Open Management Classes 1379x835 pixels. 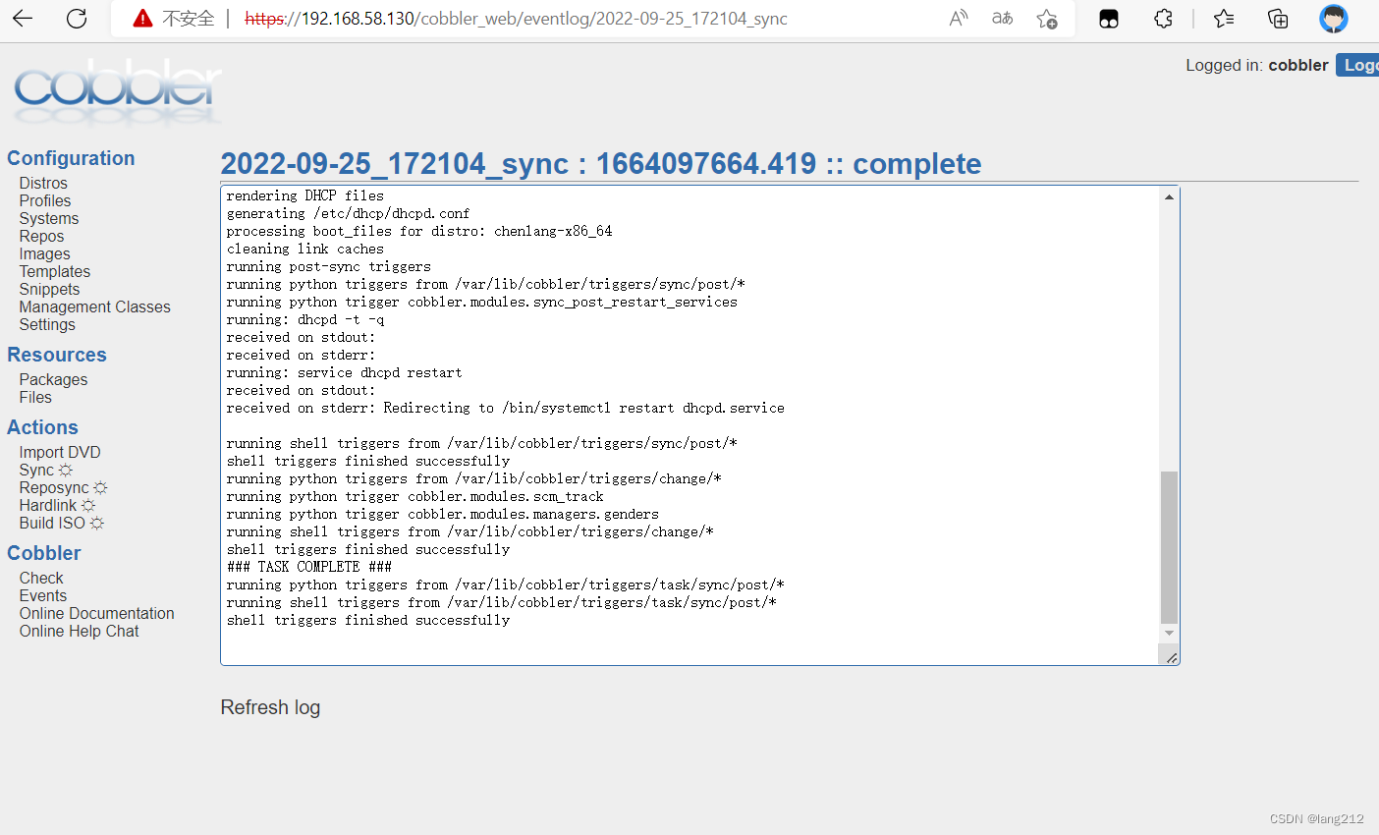[x=94, y=306]
